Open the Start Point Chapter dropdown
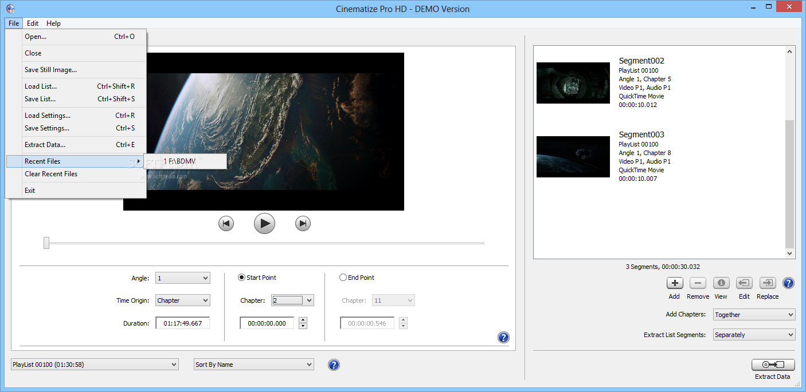Viewport: 806px width, 392px height. pos(293,300)
